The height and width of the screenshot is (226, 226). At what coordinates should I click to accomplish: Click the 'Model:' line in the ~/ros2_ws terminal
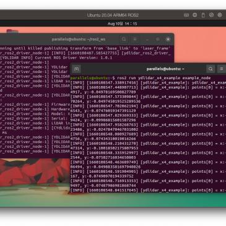[x=35, y=114]
